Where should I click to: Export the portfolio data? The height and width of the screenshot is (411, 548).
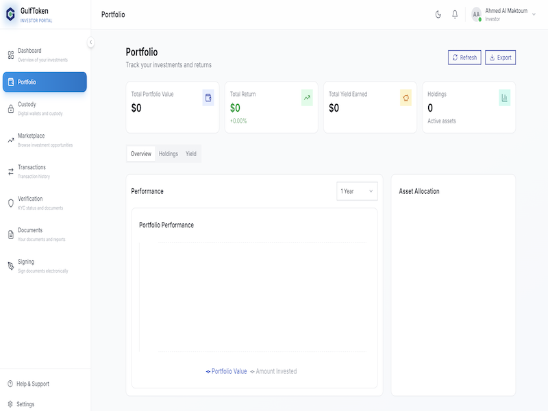pyautogui.click(x=501, y=57)
